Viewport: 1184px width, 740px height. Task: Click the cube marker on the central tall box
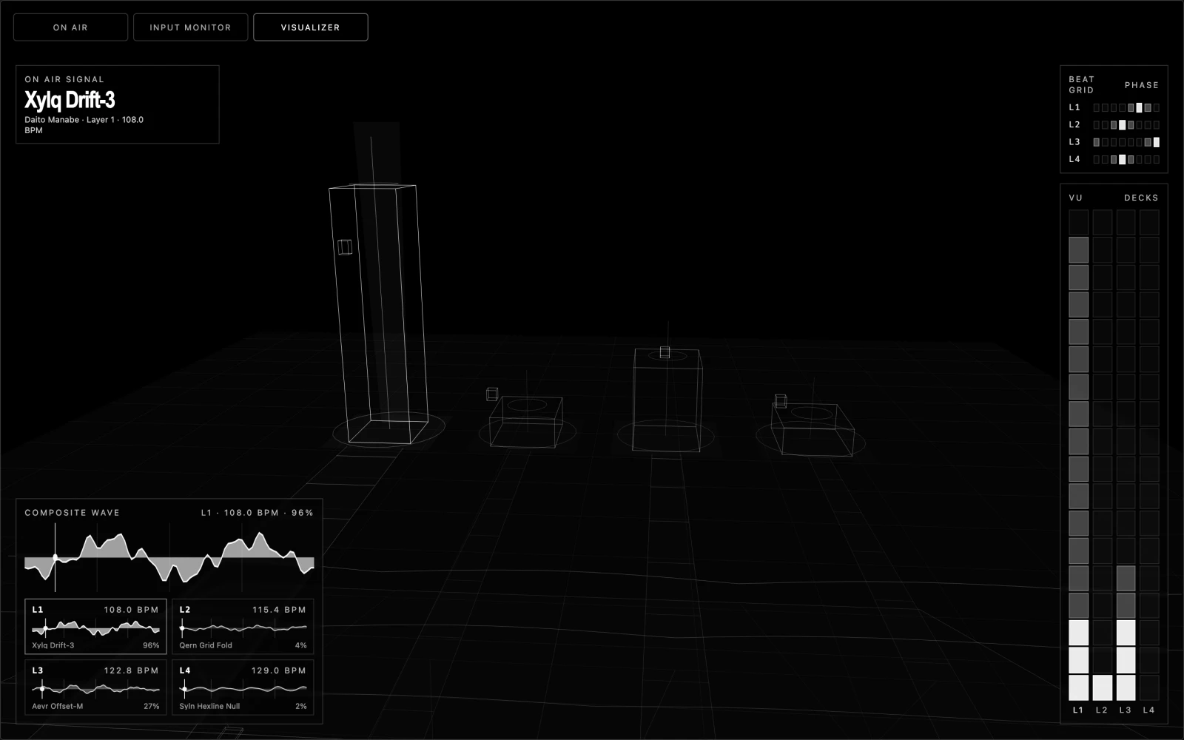[x=665, y=352]
